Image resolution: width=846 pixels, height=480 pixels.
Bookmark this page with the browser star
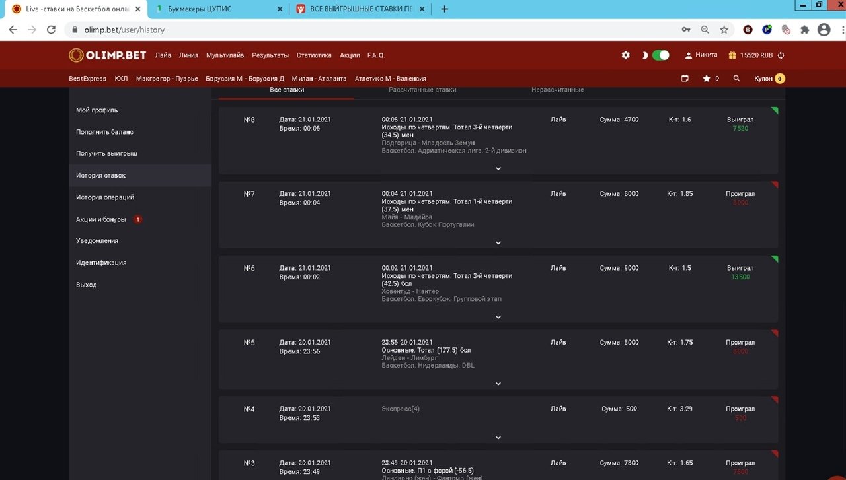coord(724,30)
